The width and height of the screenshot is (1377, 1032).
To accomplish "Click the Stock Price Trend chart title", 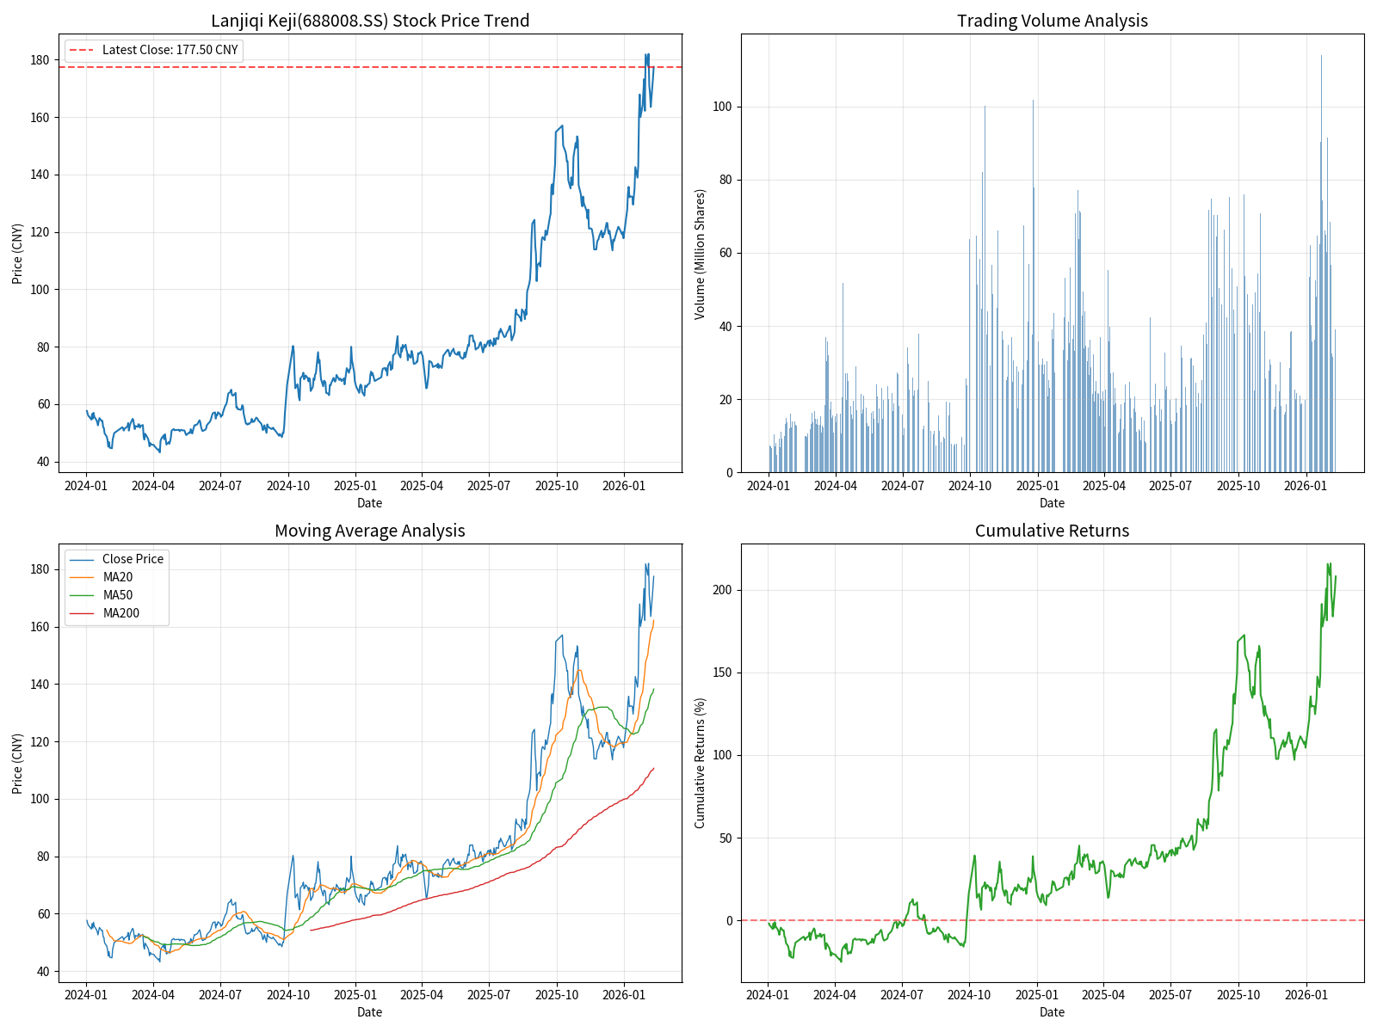I will (x=370, y=21).
